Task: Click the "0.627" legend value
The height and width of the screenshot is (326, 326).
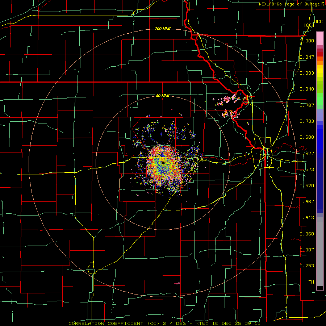Action: click(x=307, y=154)
